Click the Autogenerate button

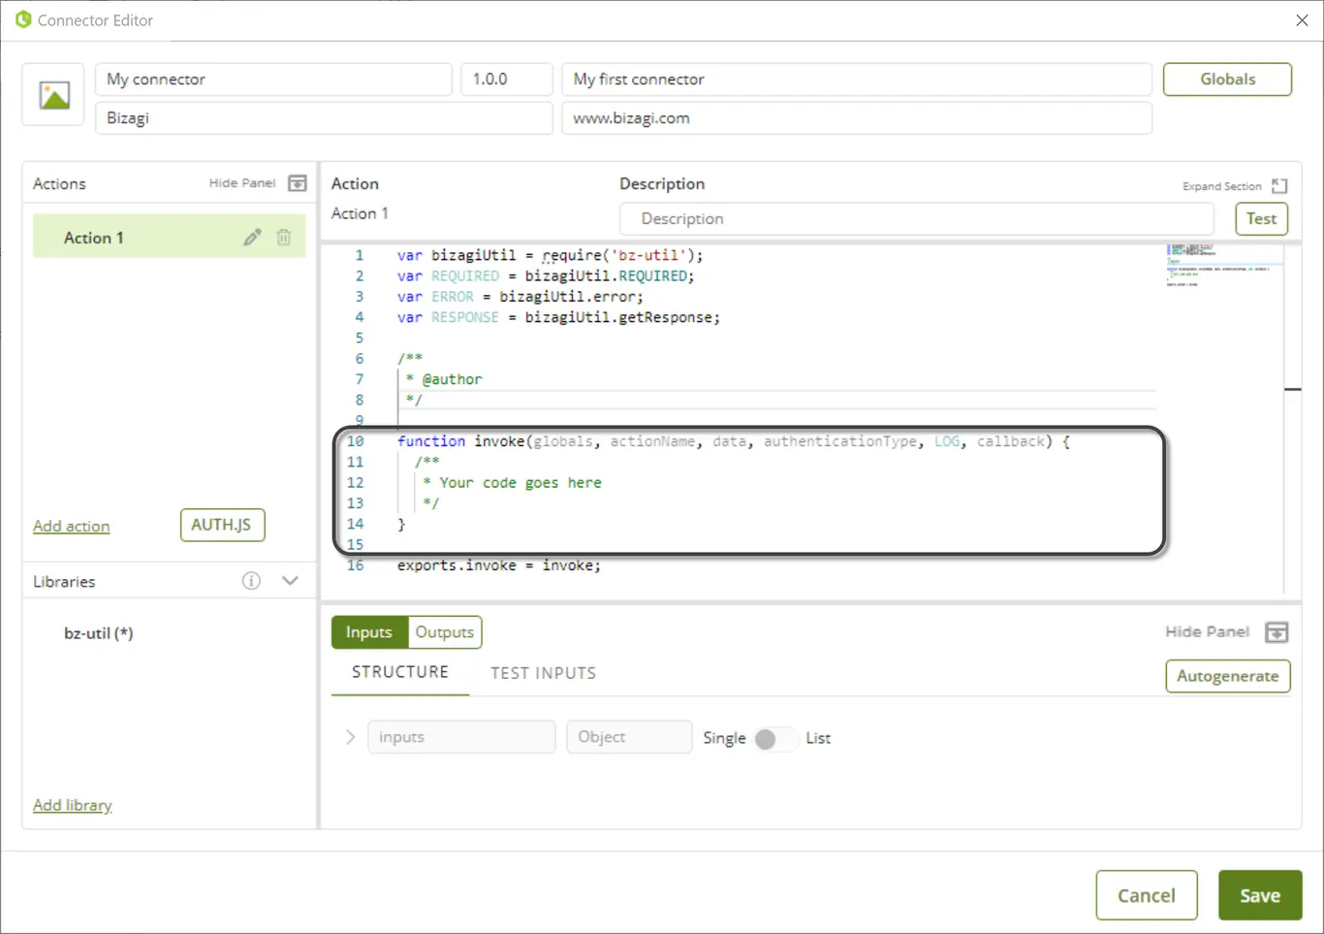[1227, 676]
